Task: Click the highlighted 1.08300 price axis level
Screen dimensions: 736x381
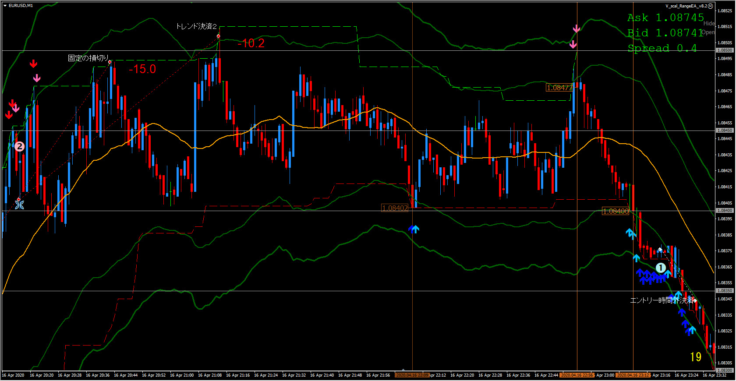Action: coord(725,370)
